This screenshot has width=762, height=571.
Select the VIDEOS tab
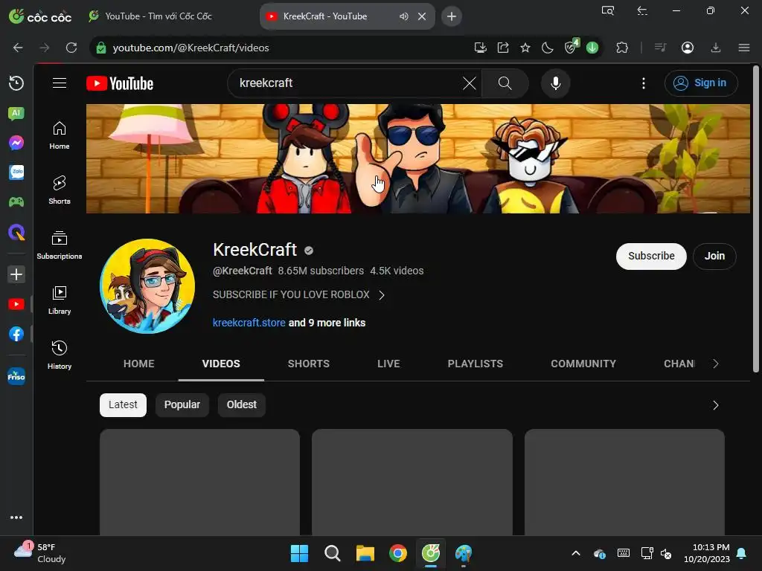coord(221,364)
